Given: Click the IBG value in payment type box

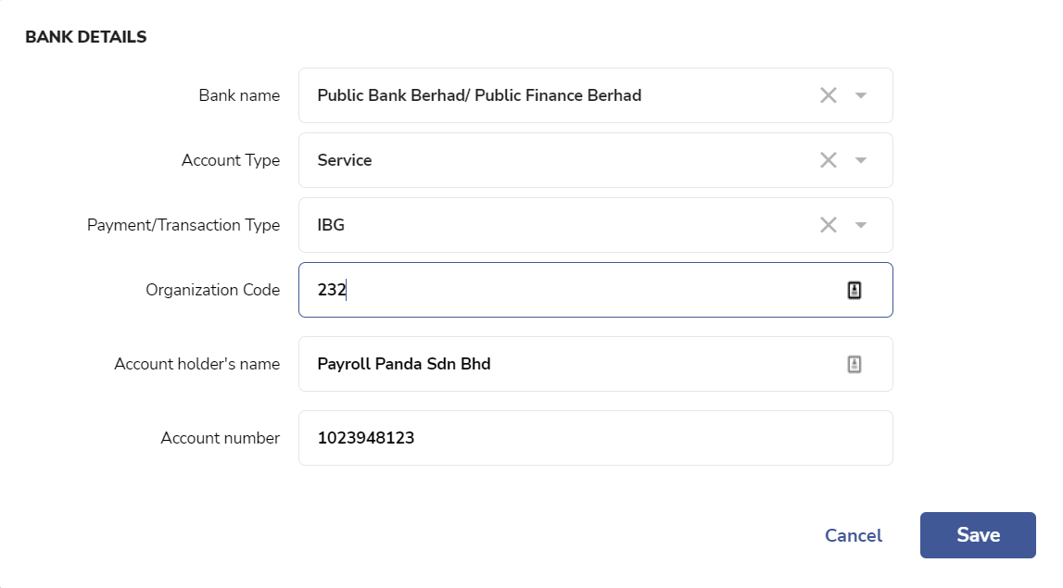Looking at the screenshot, I should (331, 225).
